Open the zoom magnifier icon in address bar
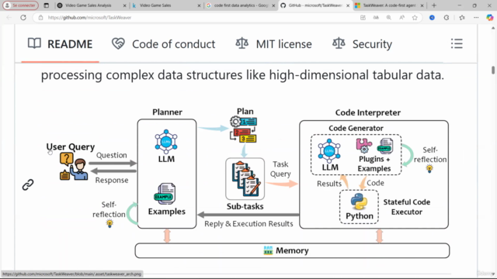 [x=388, y=18]
